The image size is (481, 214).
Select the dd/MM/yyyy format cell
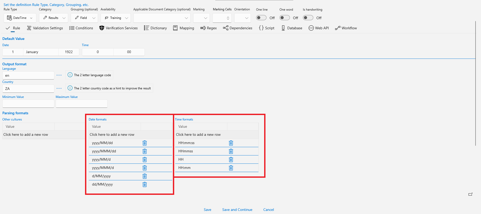pyautogui.click(x=115, y=184)
